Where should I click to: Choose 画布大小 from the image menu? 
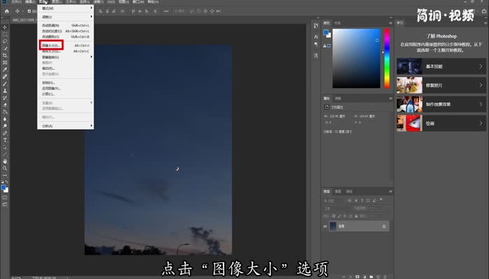click(x=51, y=51)
